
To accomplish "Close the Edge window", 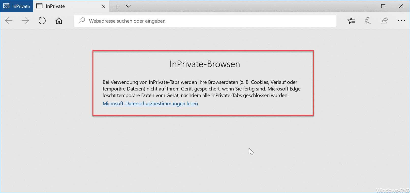I will (401, 6).
